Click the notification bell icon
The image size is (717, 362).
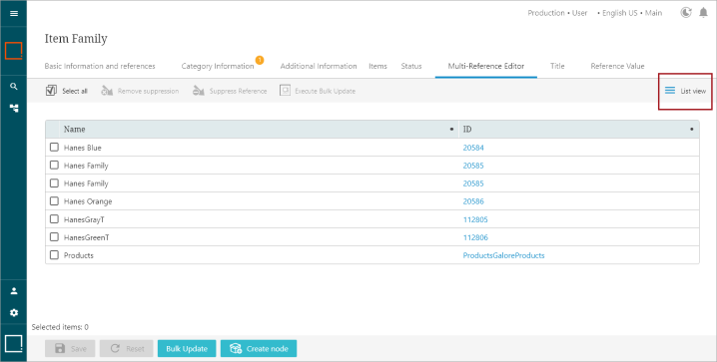pos(703,13)
